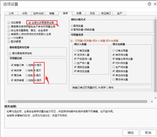Check the 要货待出量 box
Viewport: 157px width, 137px height.
pyautogui.click(x=114, y=79)
